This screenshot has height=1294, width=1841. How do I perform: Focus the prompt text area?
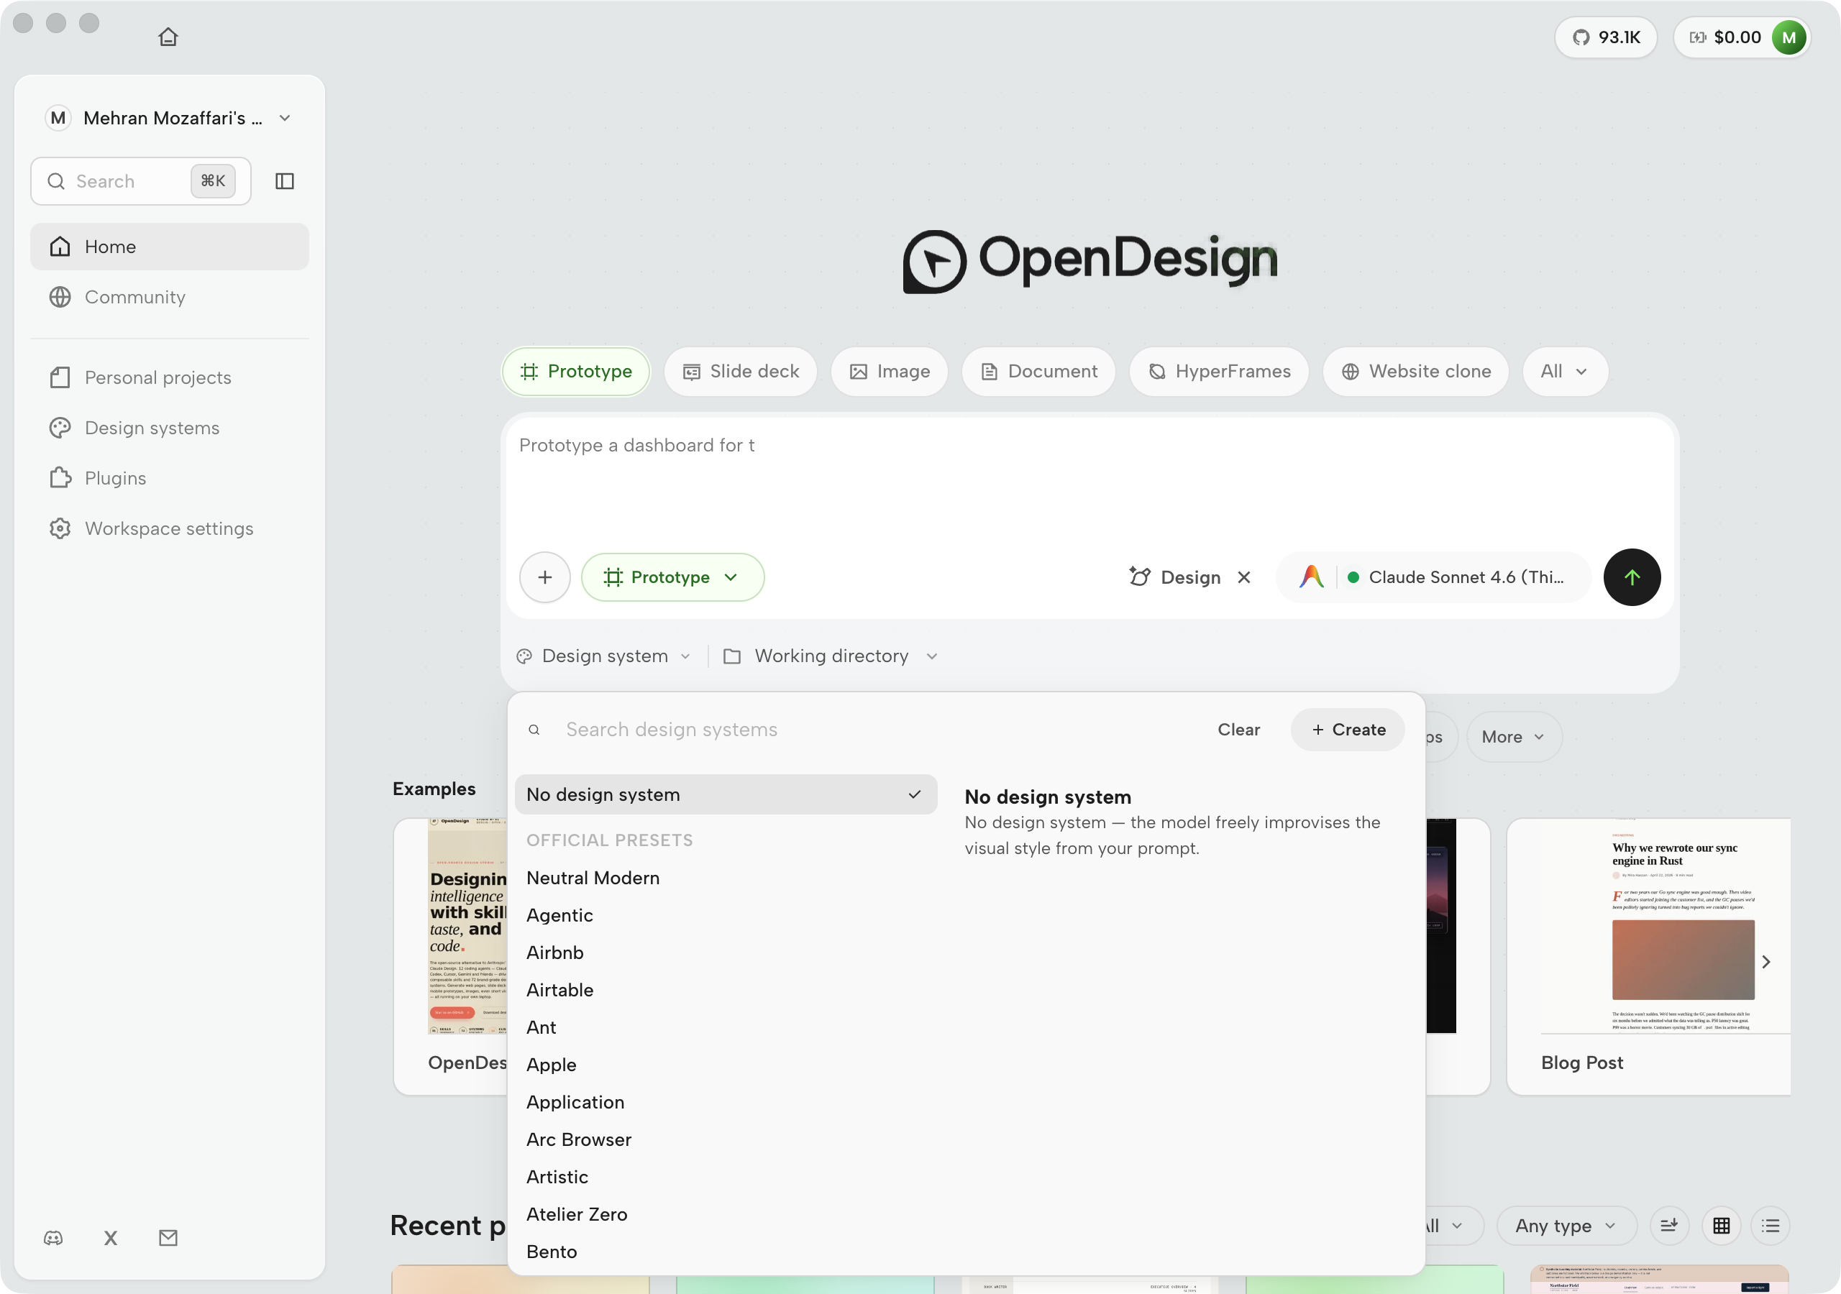coord(1089,481)
